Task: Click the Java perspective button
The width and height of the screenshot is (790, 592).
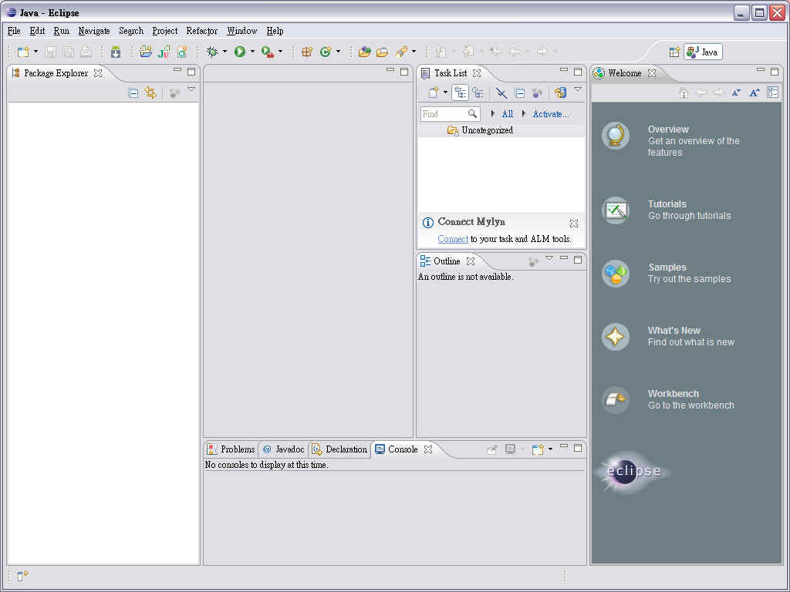Action: pyautogui.click(x=703, y=52)
